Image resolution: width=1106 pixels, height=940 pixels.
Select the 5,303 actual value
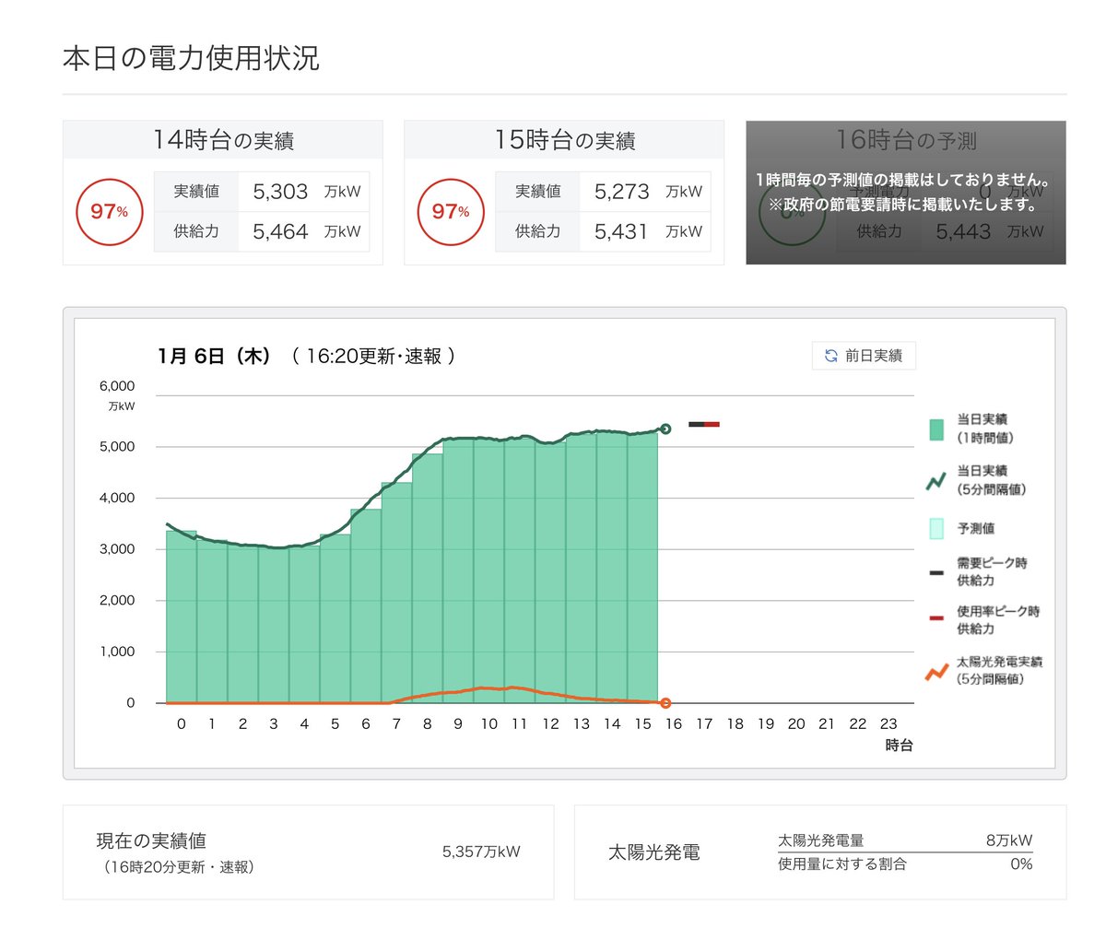280,192
